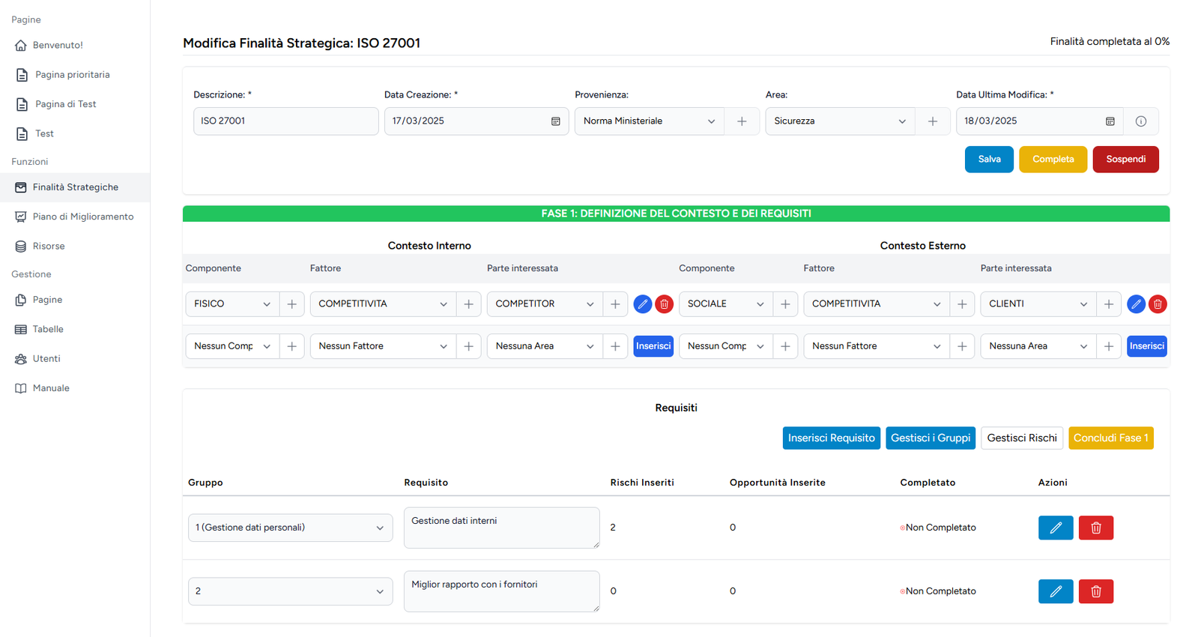Click plus icon next to Area dropdown

(933, 121)
